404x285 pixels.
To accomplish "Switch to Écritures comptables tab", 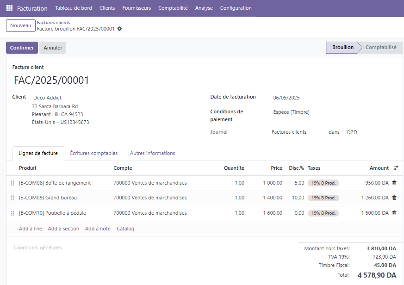I will [x=94, y=153].
